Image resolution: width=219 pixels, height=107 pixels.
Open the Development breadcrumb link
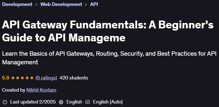[17, 4]
